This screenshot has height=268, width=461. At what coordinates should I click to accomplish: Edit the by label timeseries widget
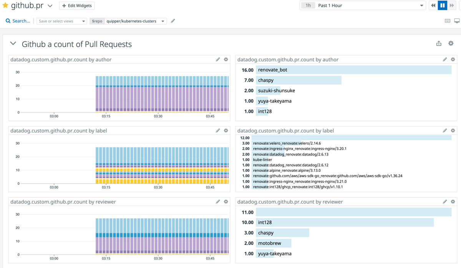(x=218, y=131)
